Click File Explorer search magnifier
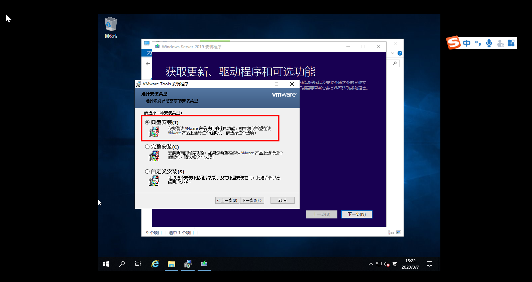 click(395, 63)
